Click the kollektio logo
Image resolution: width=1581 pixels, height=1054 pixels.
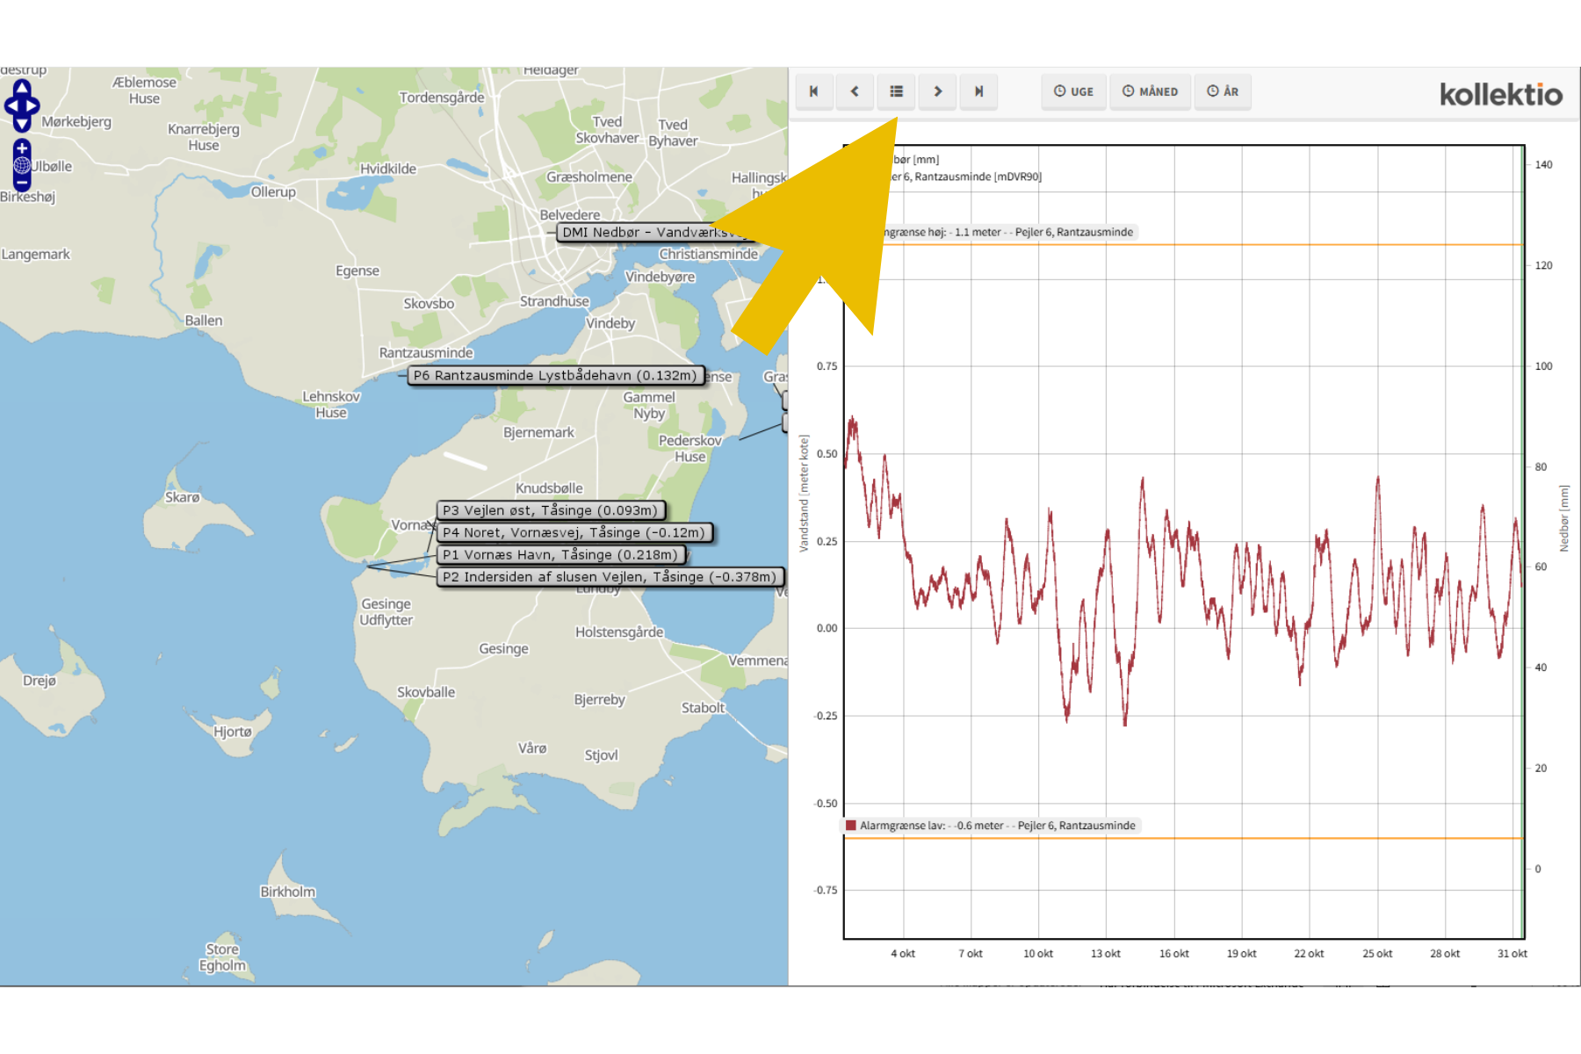tap(1500, 94)
